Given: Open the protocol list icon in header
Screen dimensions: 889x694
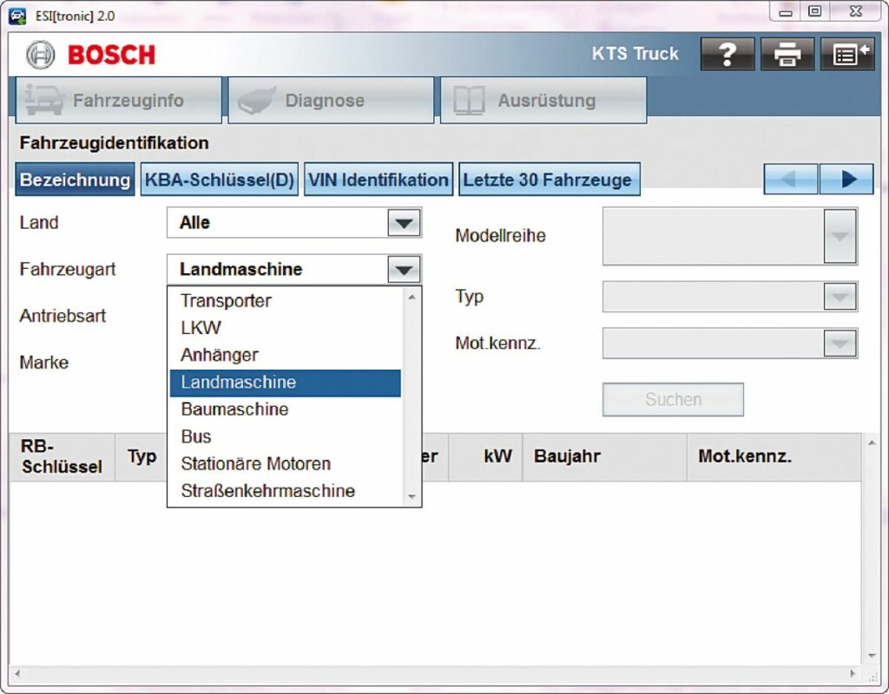Looking at the screenshot, I should (847, 55).
